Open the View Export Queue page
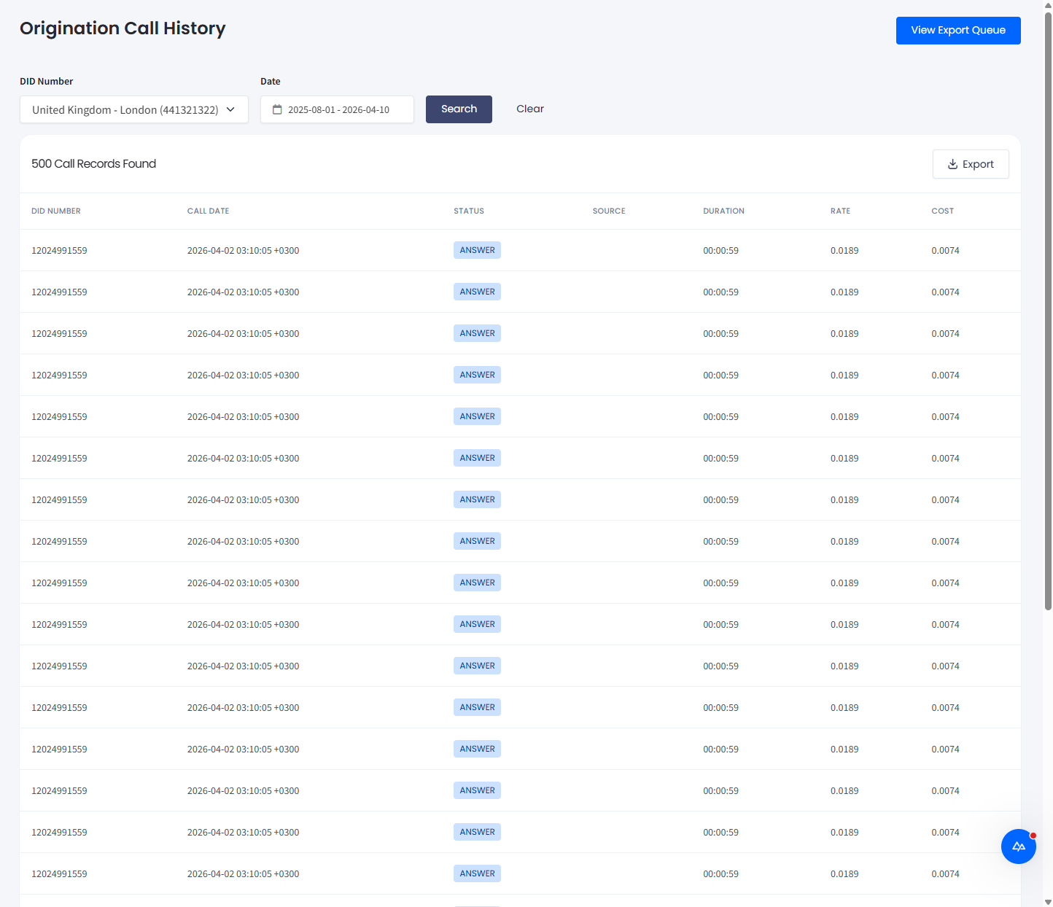1053x907 pixels. (x=957, y=31)
